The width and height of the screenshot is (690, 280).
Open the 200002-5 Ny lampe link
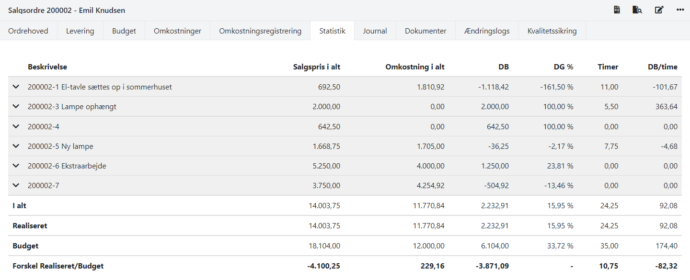pos(59,146)
